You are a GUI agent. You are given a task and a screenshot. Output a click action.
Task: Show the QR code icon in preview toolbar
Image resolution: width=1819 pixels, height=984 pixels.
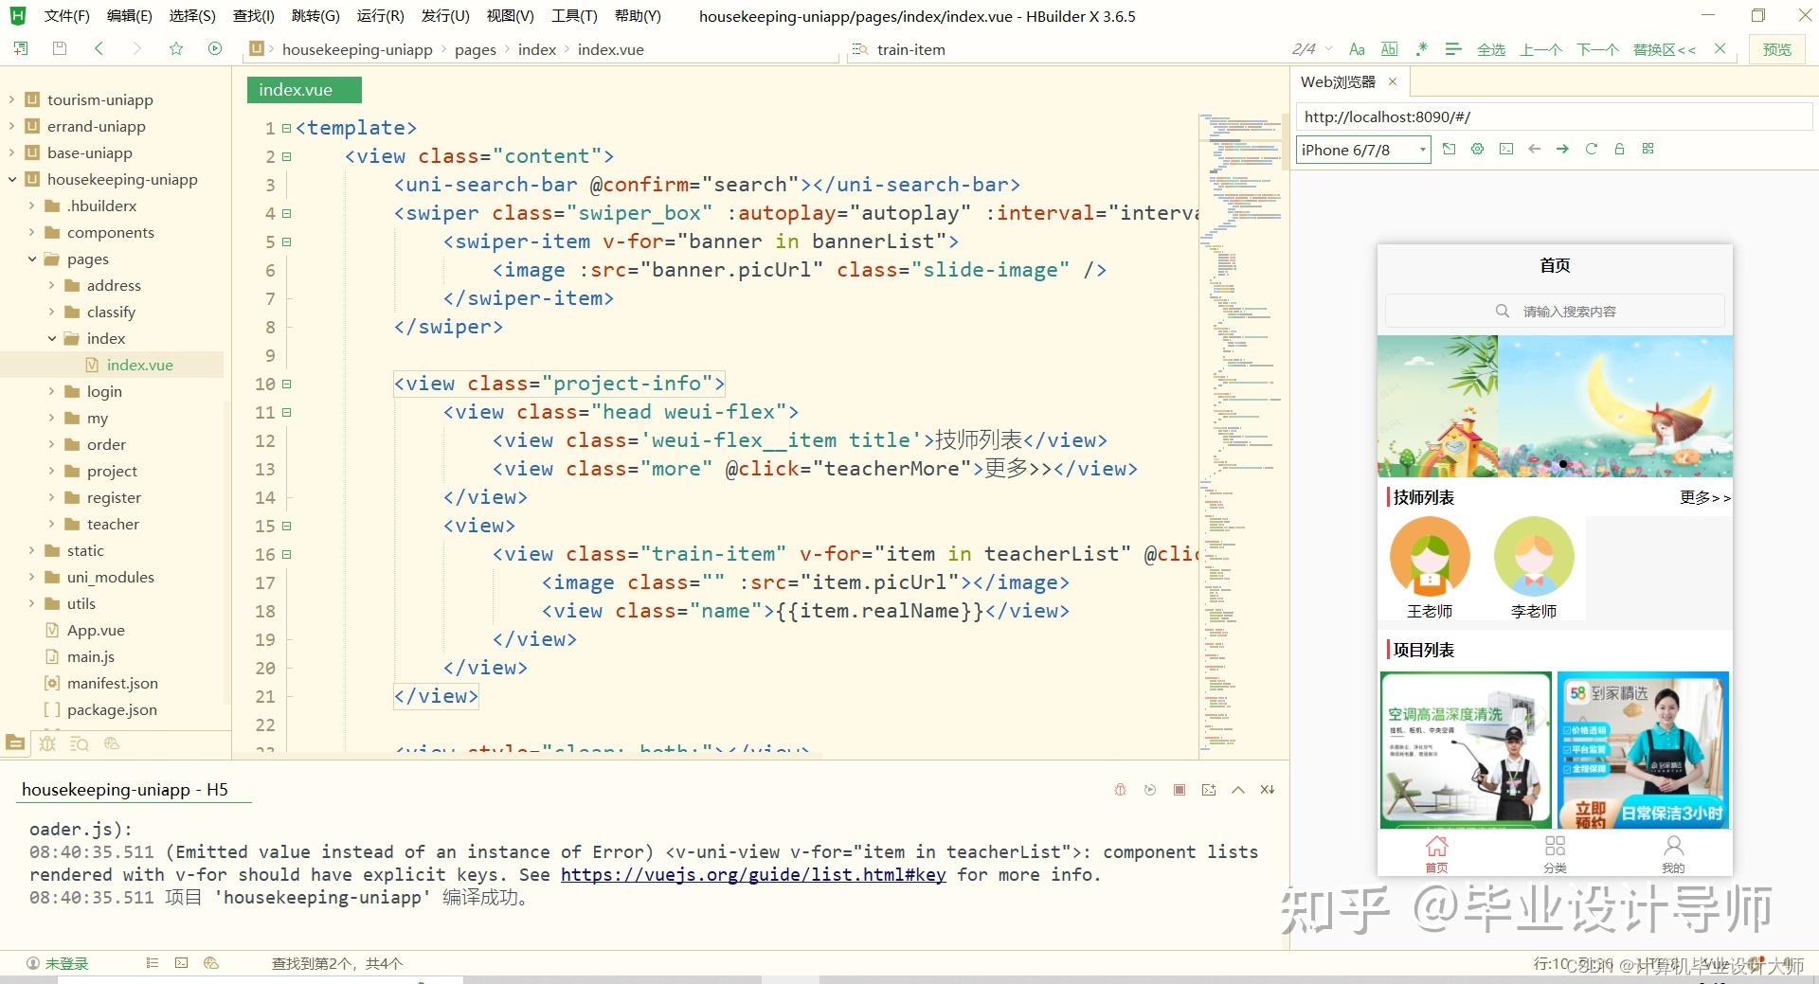pos(1648,149)
